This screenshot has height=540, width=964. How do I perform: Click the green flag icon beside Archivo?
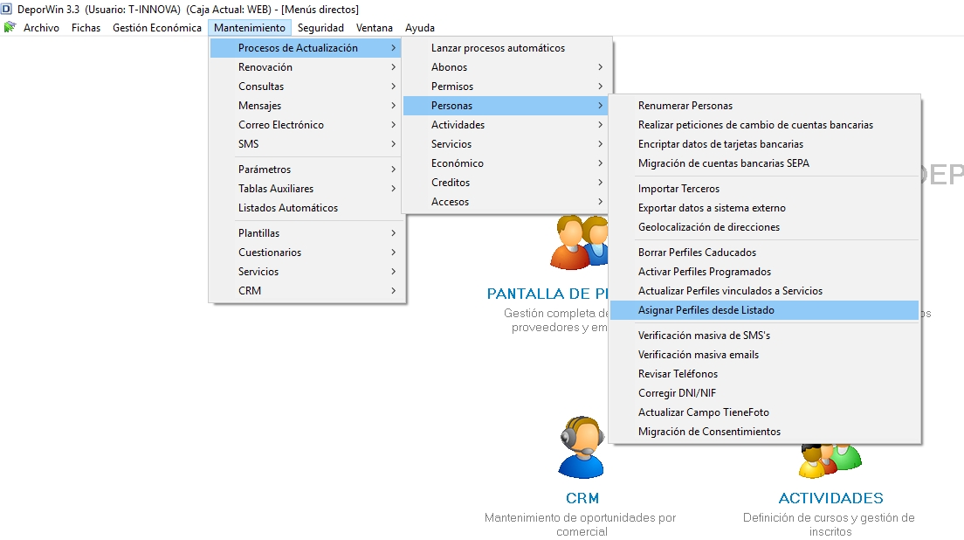[10, 28]
